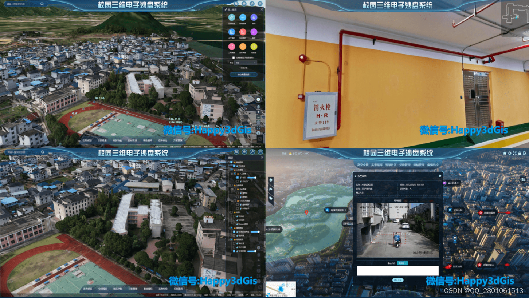This screenshot has height=298, width=529.
Task: Click the logout icon in the community dashboard header
Action: 525,153
